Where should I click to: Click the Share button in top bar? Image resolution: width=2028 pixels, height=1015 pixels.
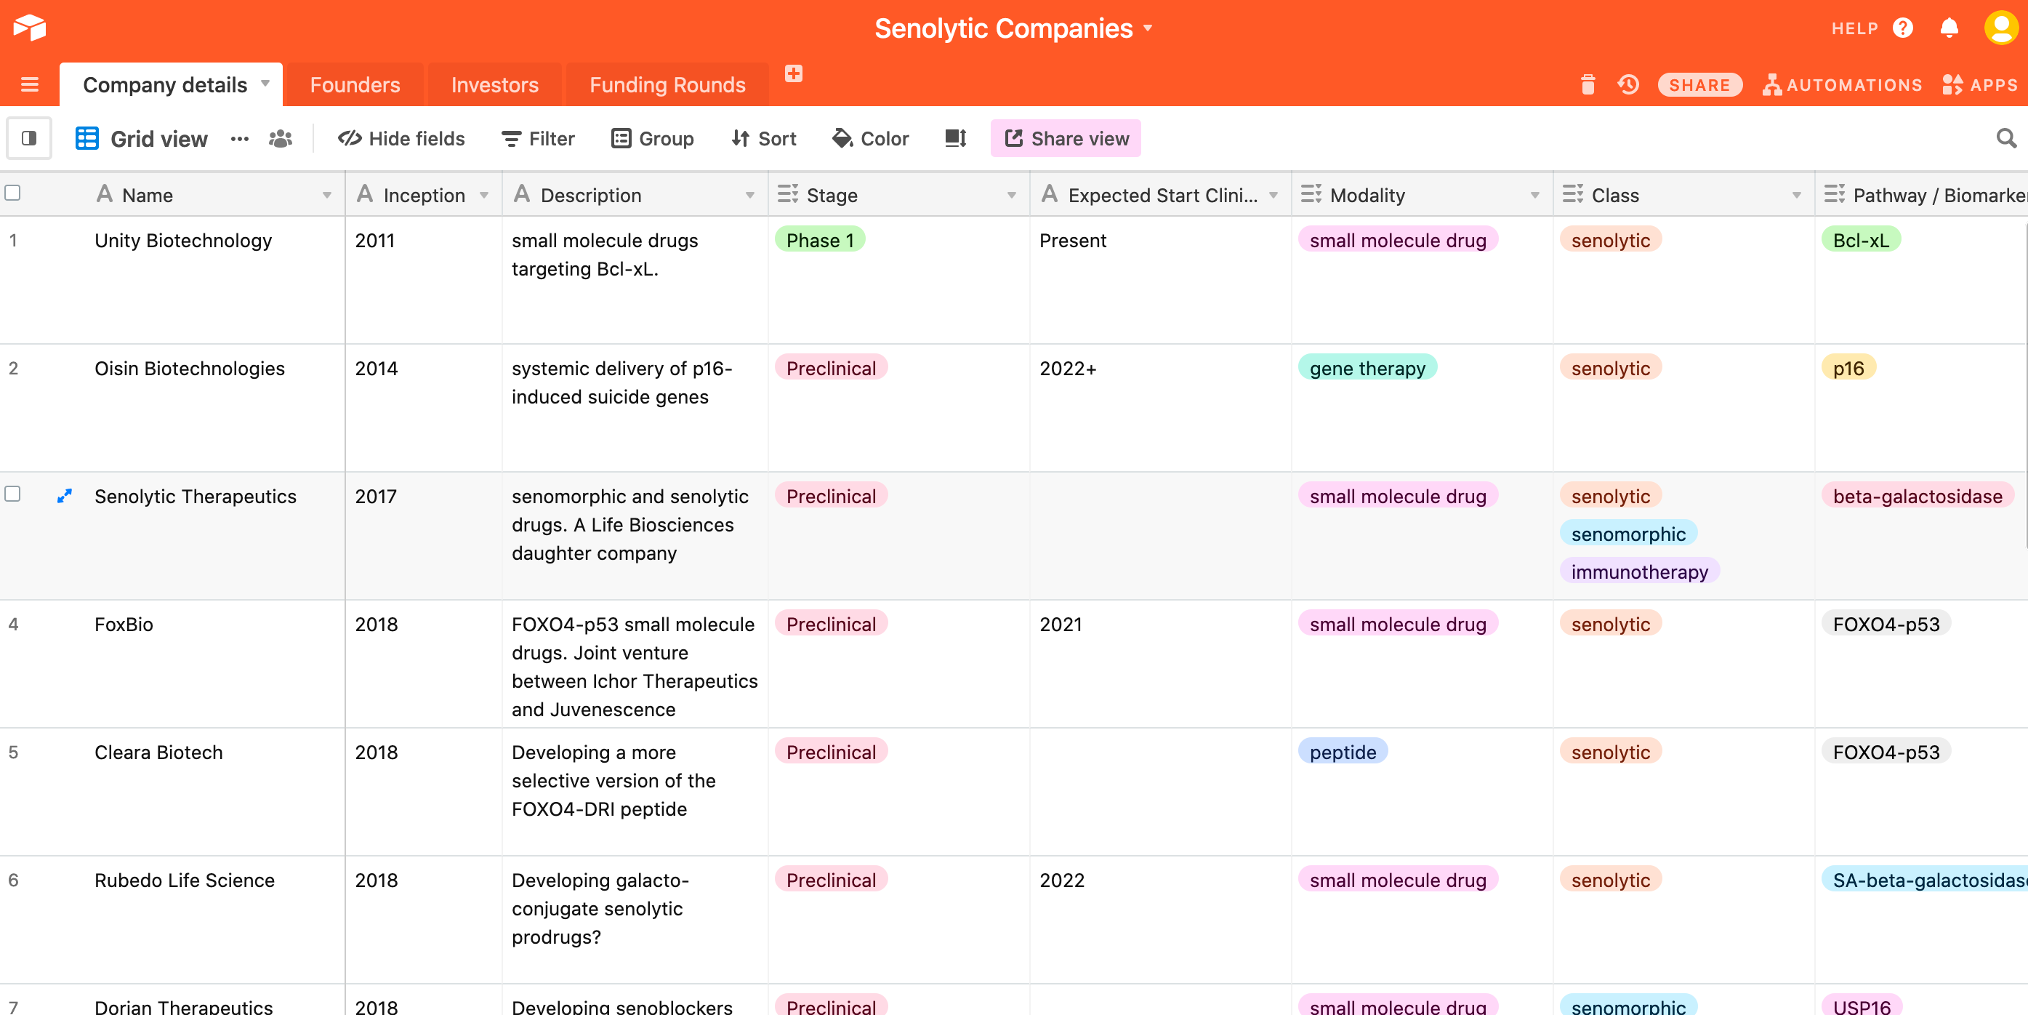(1699, 85)
